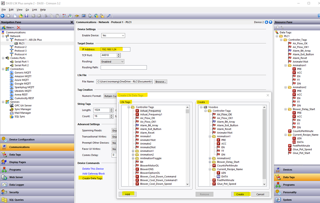Open the File menu
The image size is (320, 203).
click(4, 10)
